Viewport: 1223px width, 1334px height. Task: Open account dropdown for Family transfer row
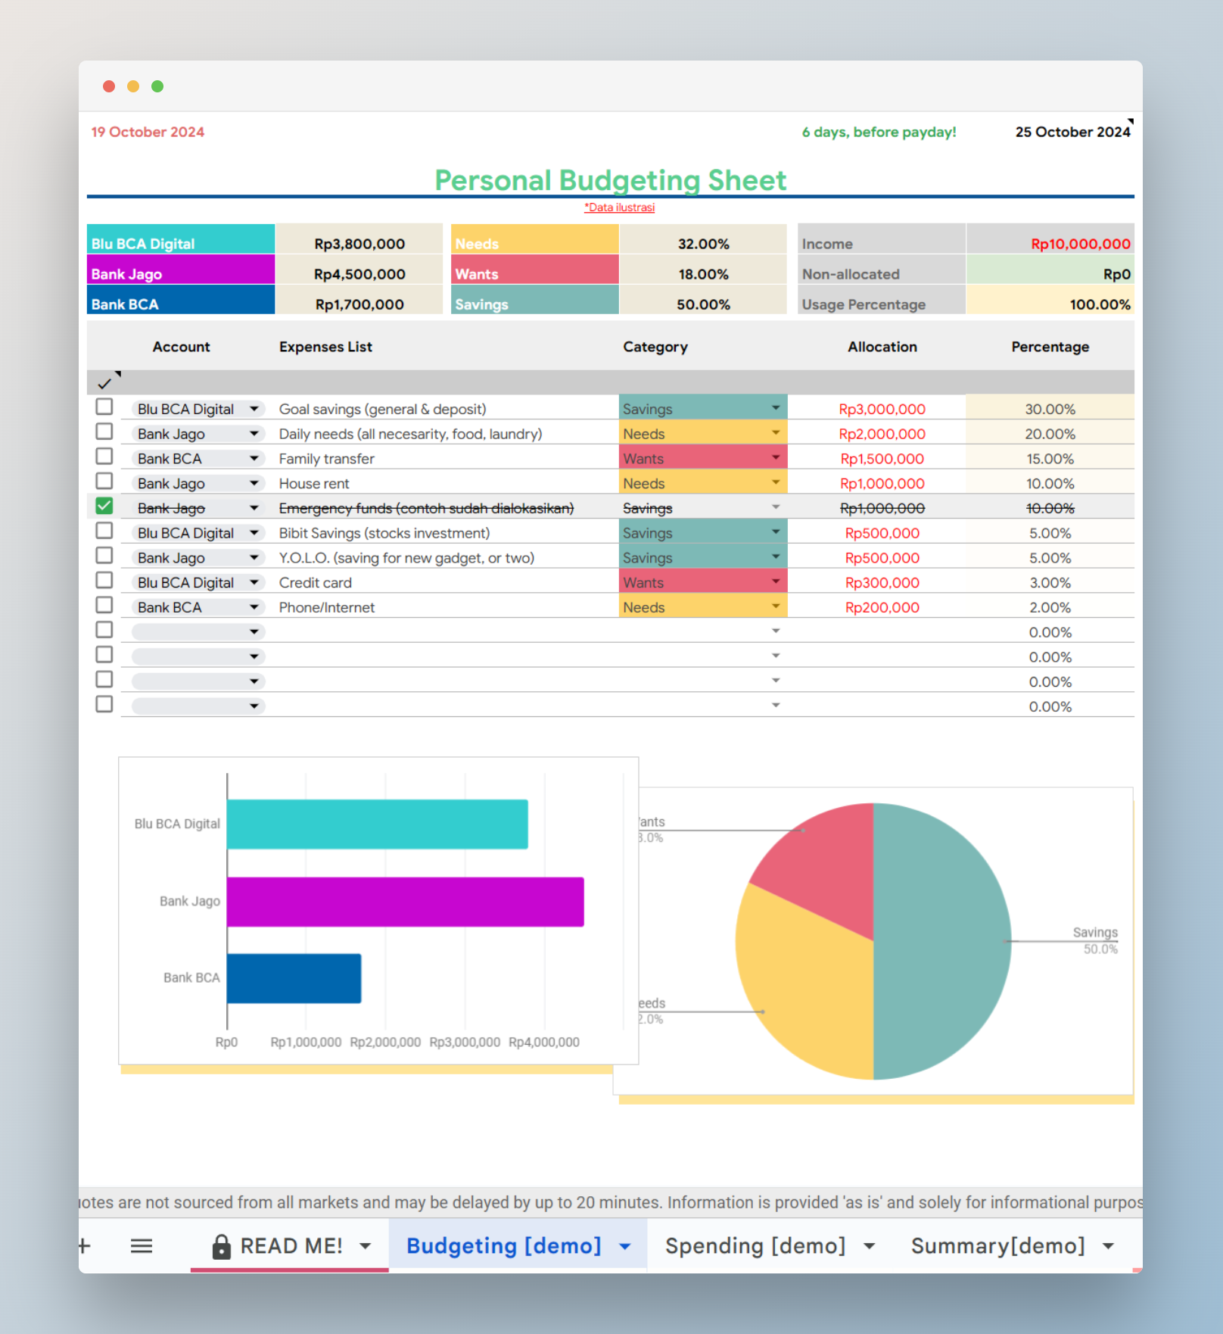254,459
